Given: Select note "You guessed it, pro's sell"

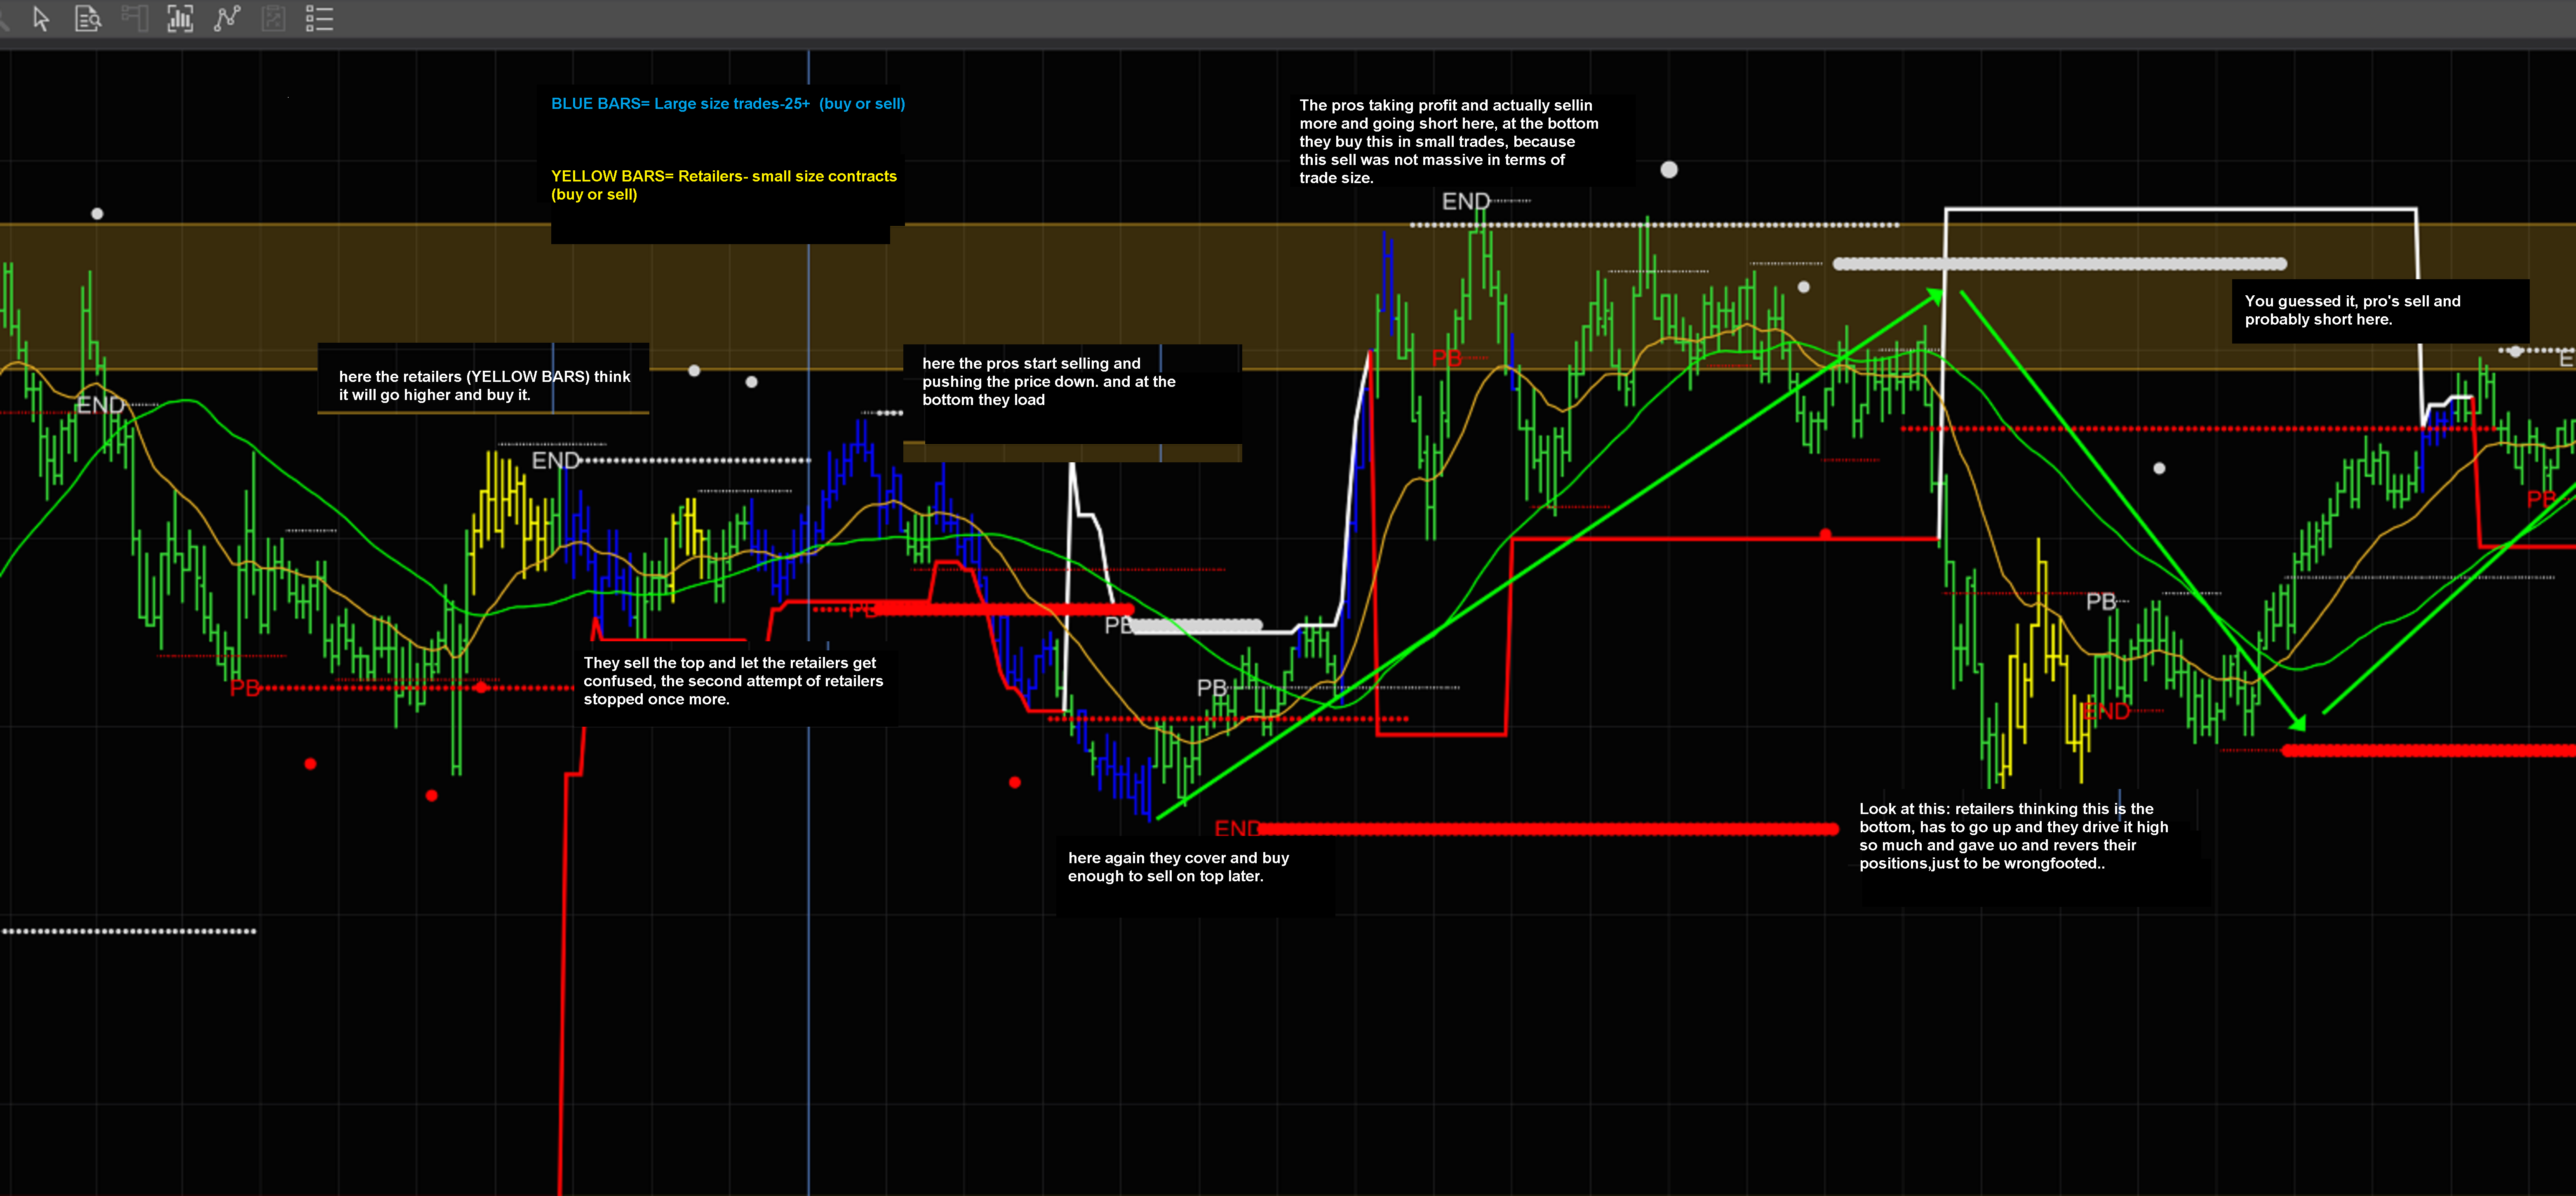Looking at the screenshot, I should tap(2352, 310).
